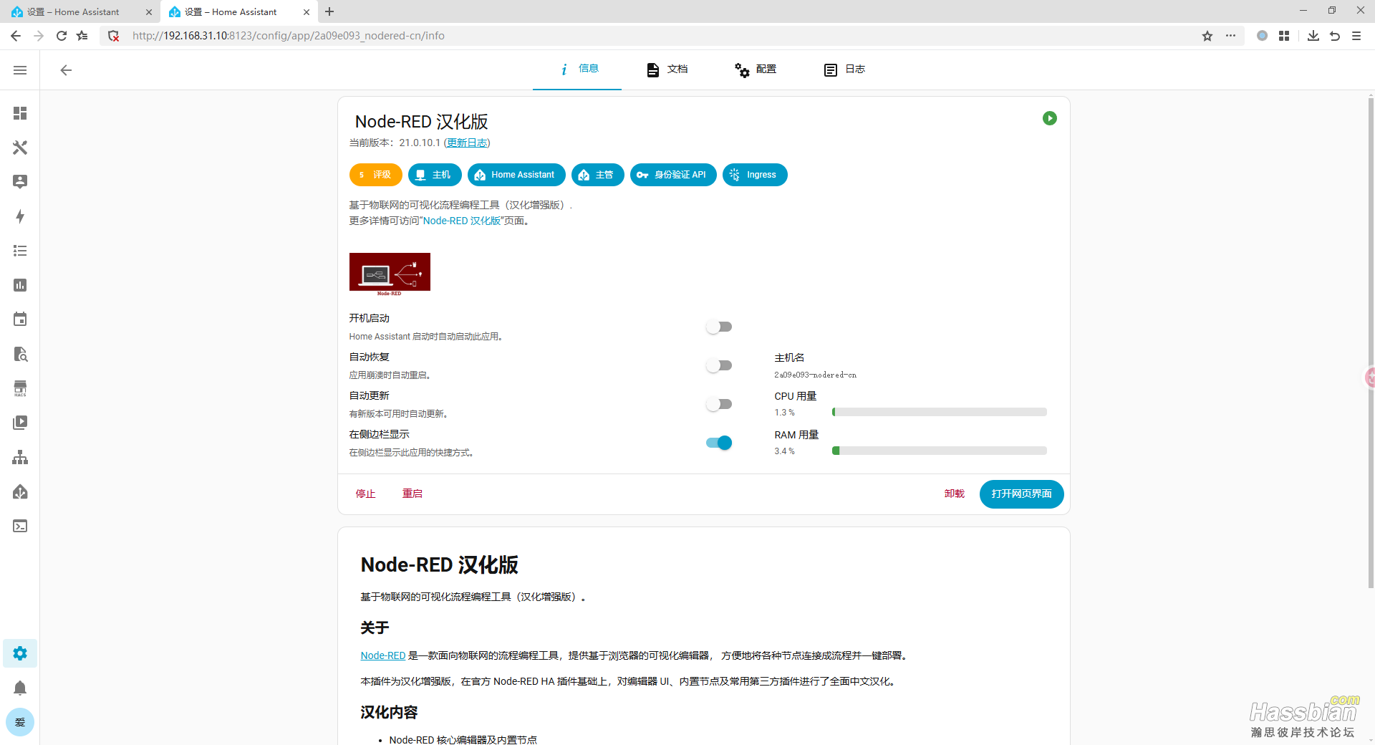The height and width of the screenshot is (745, 1375).
Task: Click the CPU 用量 progress bar
Action: click(x=940, y=412)
